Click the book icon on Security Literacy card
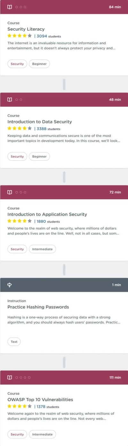 (10, 7)
